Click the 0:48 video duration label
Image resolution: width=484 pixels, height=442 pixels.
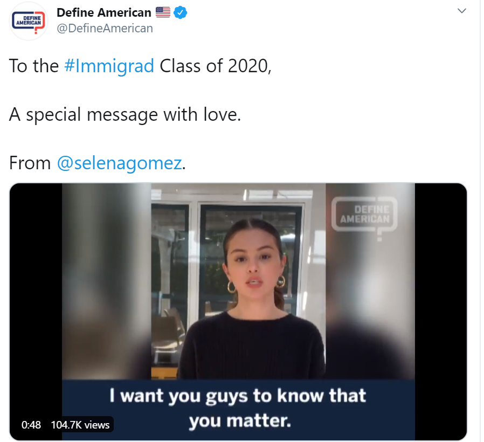[31, 425]
